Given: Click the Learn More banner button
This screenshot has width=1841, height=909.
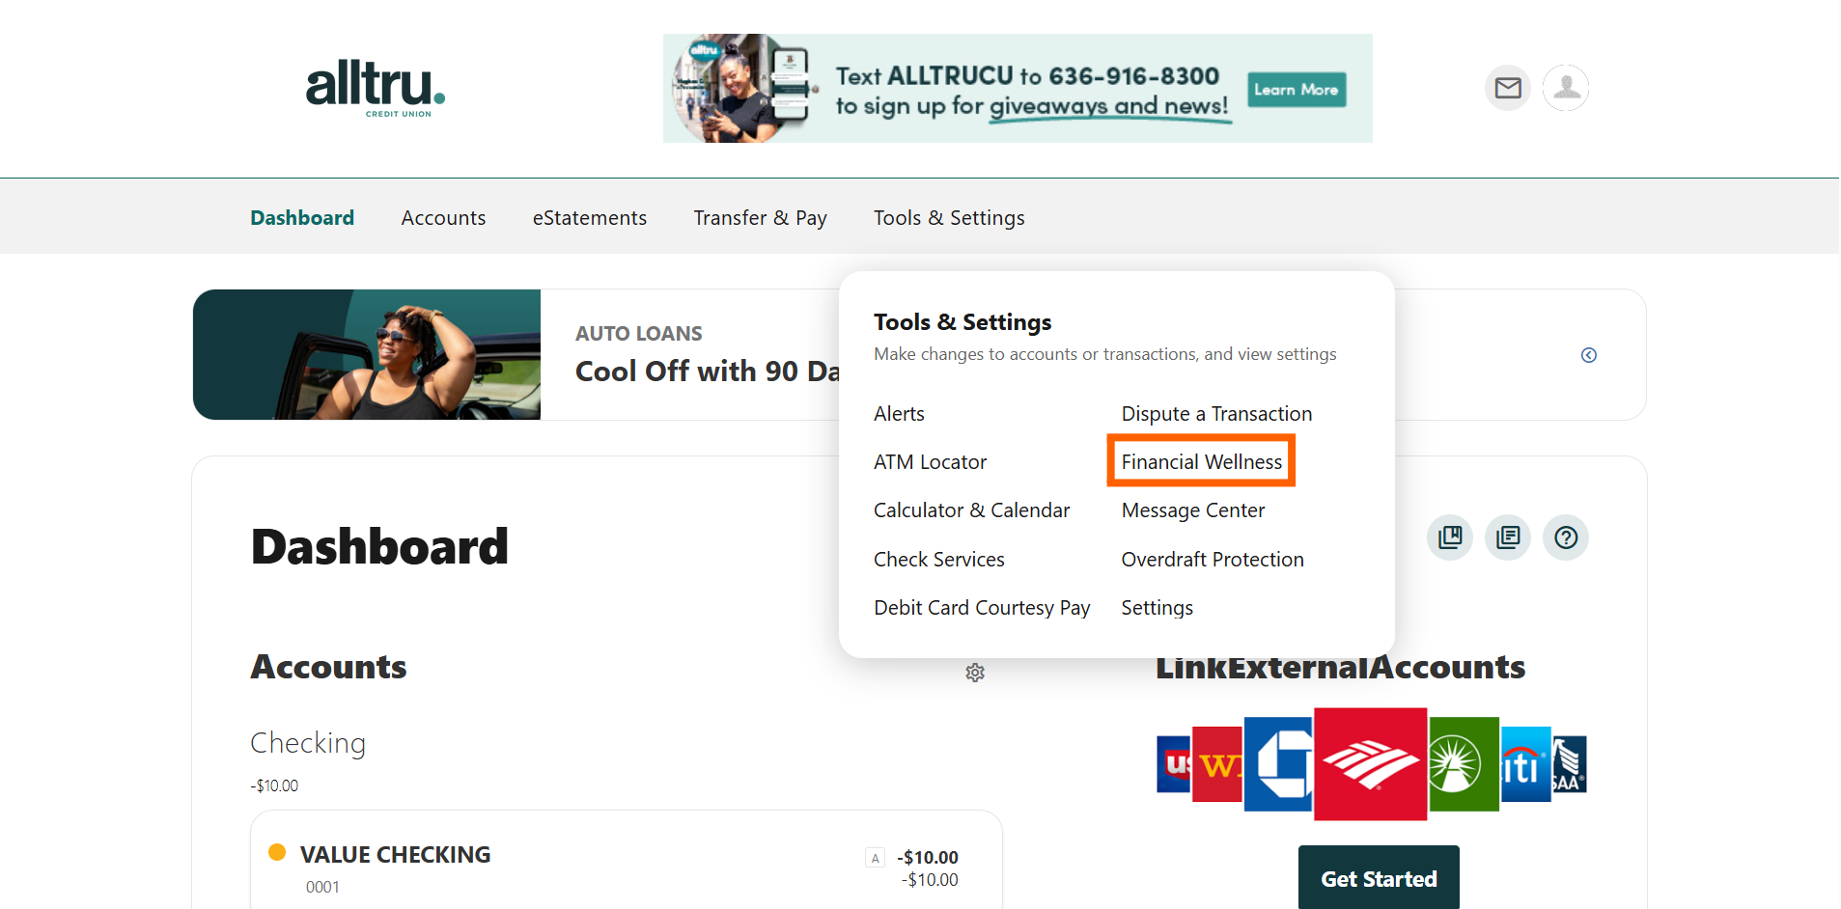Looking at the screenshot, I should pyautogui.click(x=1297, y=90).
